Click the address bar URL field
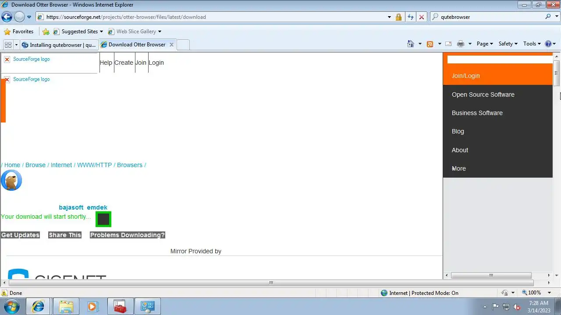561x315 pixels. pos(210,17)
